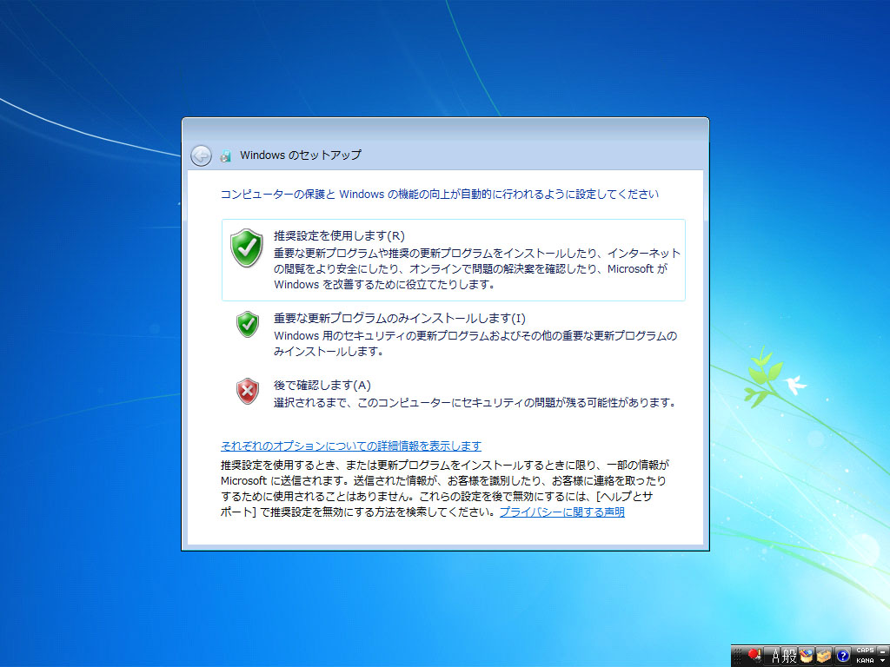This screenshot has height=667, width=890.
Task: Minimize the language bar
Action: point(881,650)
